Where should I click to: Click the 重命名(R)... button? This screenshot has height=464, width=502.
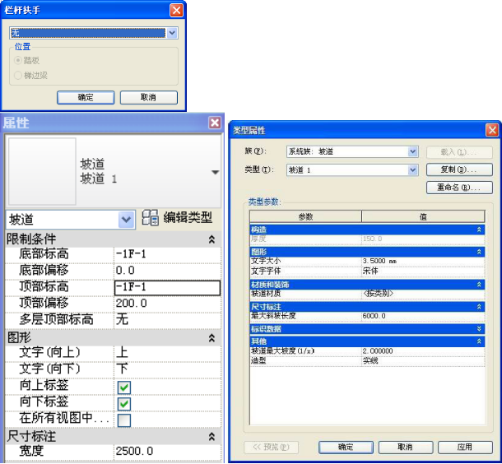[459, 188]
